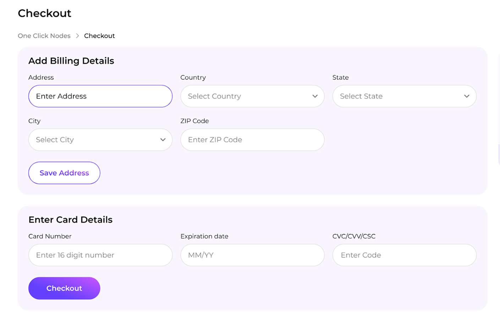Click the breadcrumb separator arrow
The image size is (500, 330).
(x=77, y=35)
